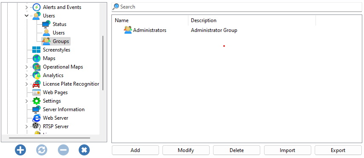Click the blue plus add icon

(20, 150)
